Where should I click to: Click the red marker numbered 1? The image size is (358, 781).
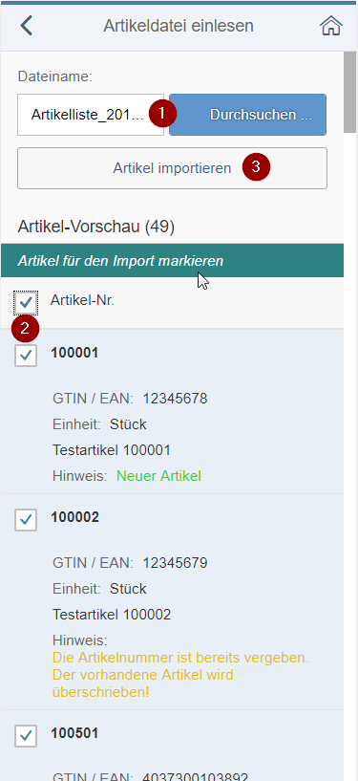(162, 114)
